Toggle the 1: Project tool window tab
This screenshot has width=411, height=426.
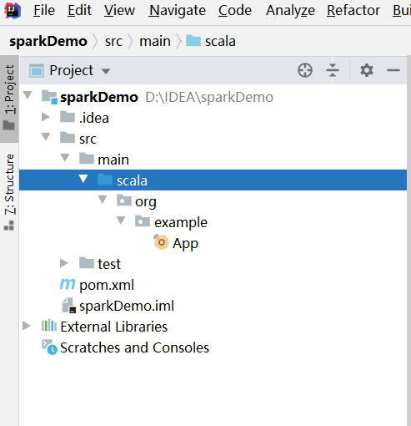tap(9, 99)
